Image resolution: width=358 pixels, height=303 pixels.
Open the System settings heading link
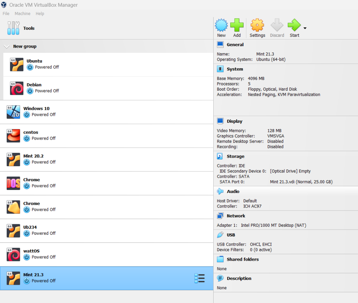tap(235, 69)
